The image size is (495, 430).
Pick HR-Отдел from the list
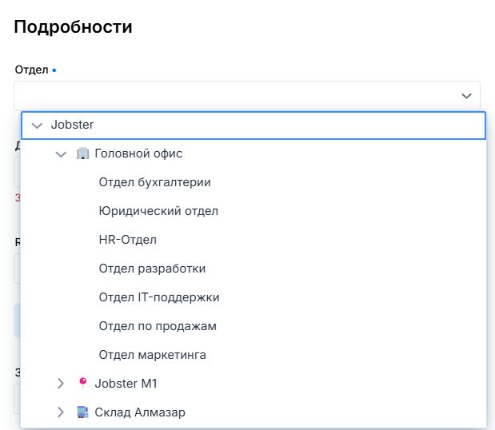[x=127, y=240]
